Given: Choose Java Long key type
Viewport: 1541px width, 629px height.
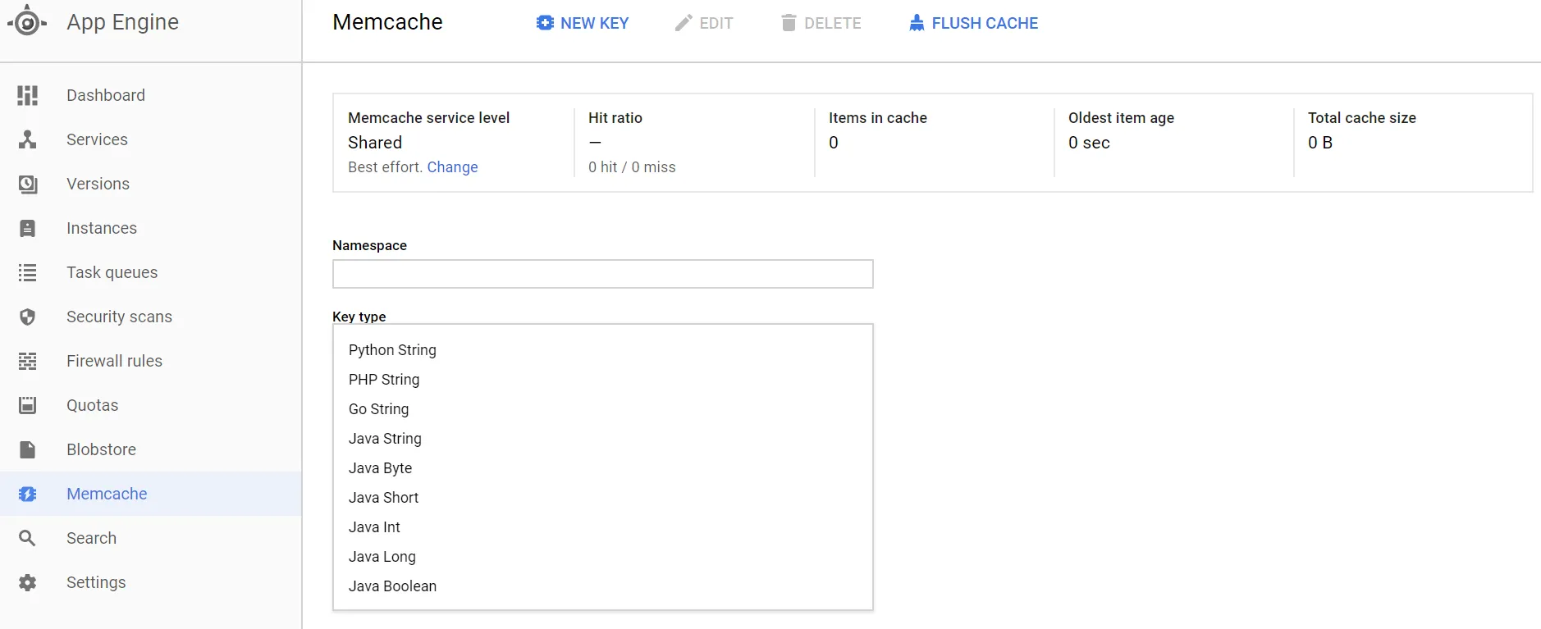Looking at the screenshot, I should [x=603, y=557].
